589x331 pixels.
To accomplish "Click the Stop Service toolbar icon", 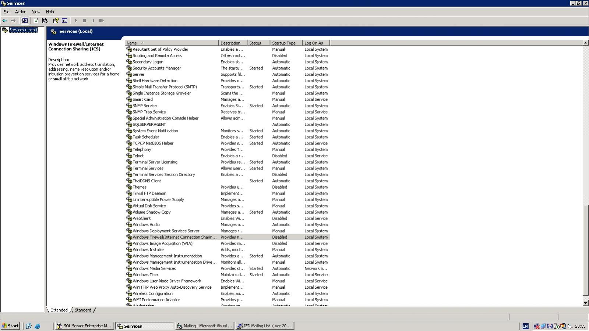I will [x=84, y=21].
